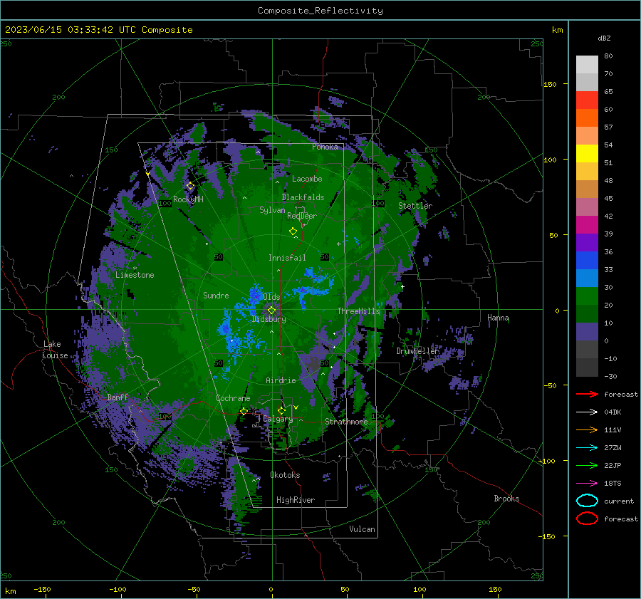Click the Vulcan town label
This screenshot has height=599, width=641.
tap(362, 529)
